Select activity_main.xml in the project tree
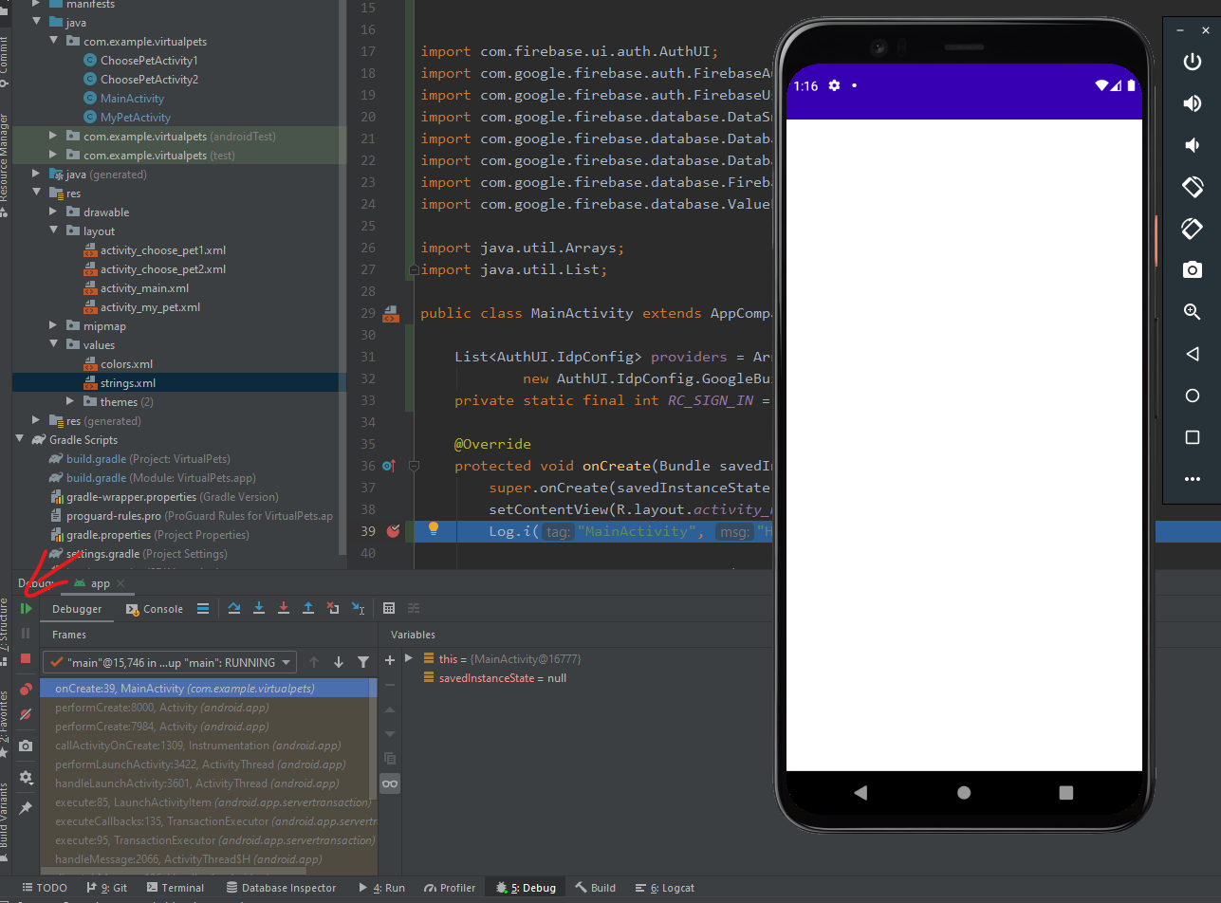1221x903 pixels. coord(144,288)
